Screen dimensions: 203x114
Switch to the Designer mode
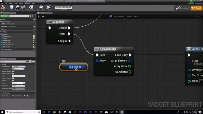pyautogui.click(x=182, y=8)
